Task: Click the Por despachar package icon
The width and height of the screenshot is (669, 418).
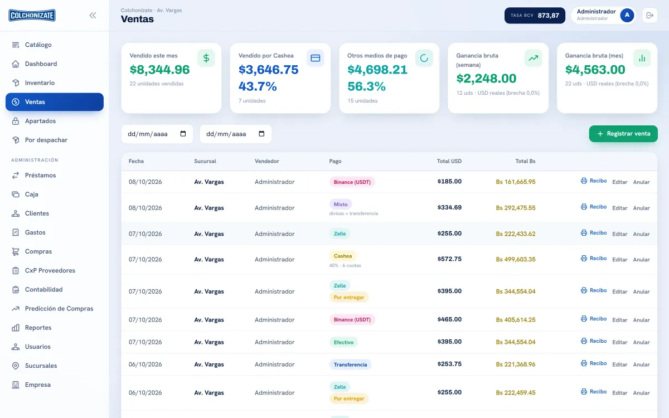Action: click(x=16, y=140)
